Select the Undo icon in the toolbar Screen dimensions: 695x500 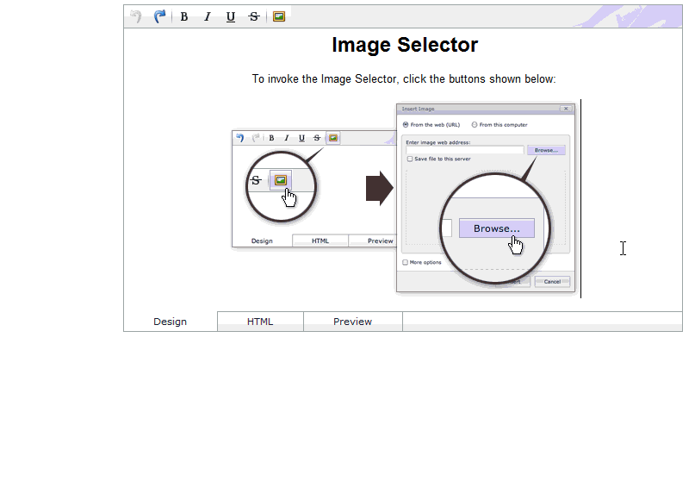click(135, 16)
